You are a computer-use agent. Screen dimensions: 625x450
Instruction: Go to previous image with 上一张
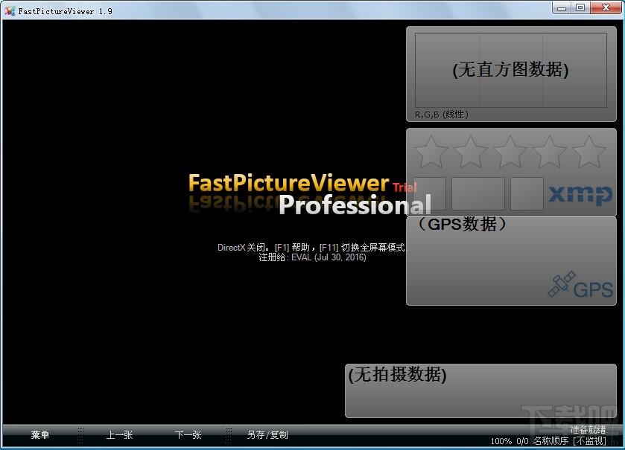coord(119,435)
